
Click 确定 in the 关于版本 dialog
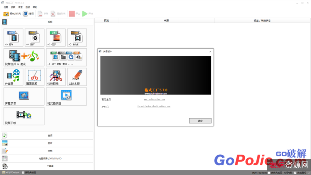click(200, 121)
